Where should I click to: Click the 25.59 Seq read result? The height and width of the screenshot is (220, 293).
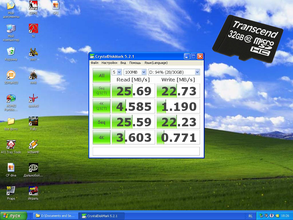(x=133, y=122)
